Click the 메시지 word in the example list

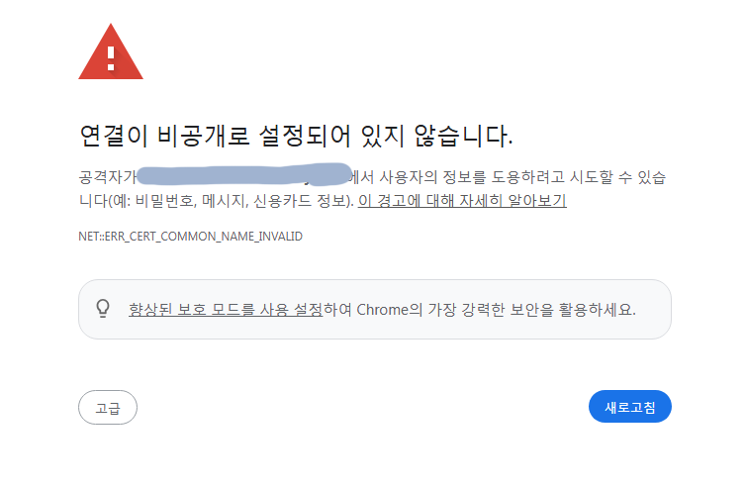coord(224,201)
